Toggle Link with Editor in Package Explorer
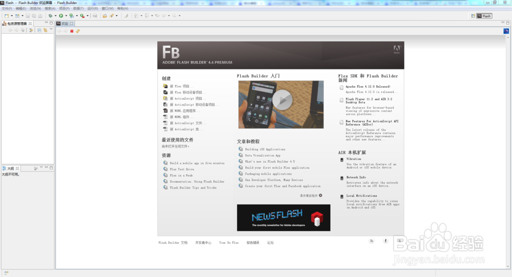The height and width of the screenshot is (277, 512). (x=46, y=30)
